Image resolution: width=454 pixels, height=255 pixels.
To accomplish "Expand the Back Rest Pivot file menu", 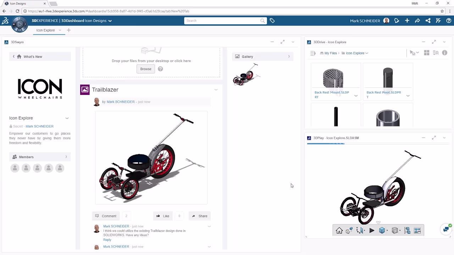I will point(408,96).
